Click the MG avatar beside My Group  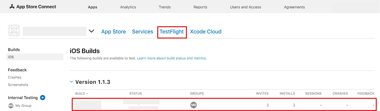[11, 106]
